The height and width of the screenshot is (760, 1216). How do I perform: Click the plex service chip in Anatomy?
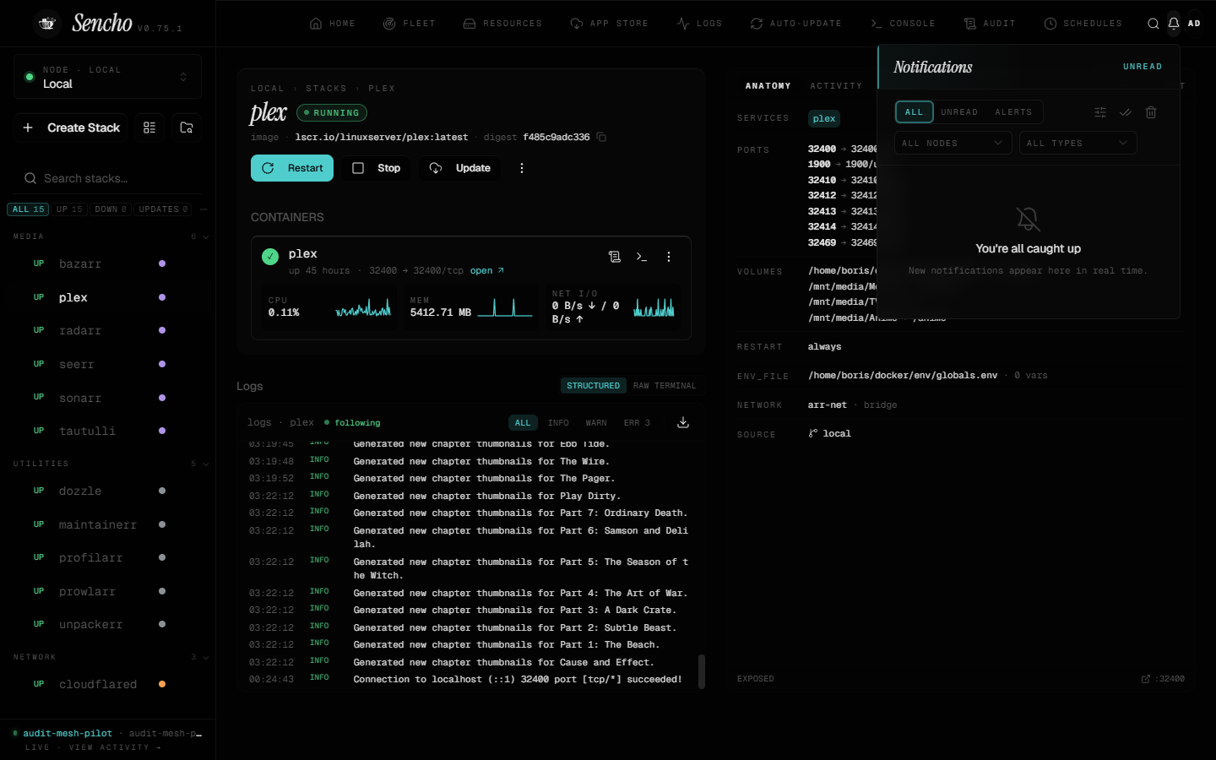(x=824, y=119)
